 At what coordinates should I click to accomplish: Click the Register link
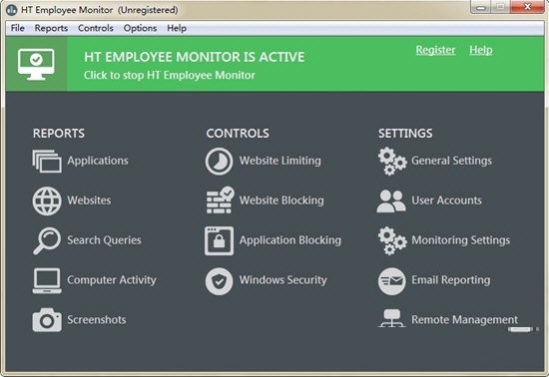point(435,50)
